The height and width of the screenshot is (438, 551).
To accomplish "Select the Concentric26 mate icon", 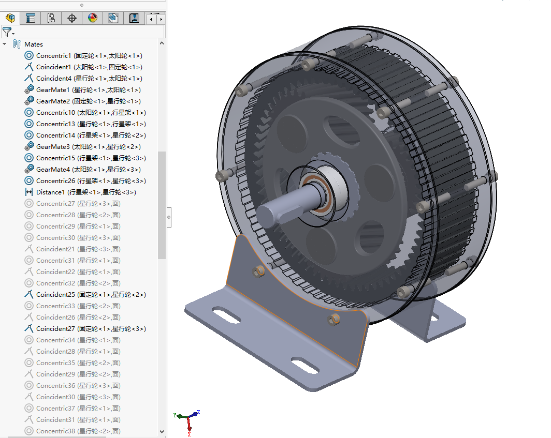I will point(29,181).
